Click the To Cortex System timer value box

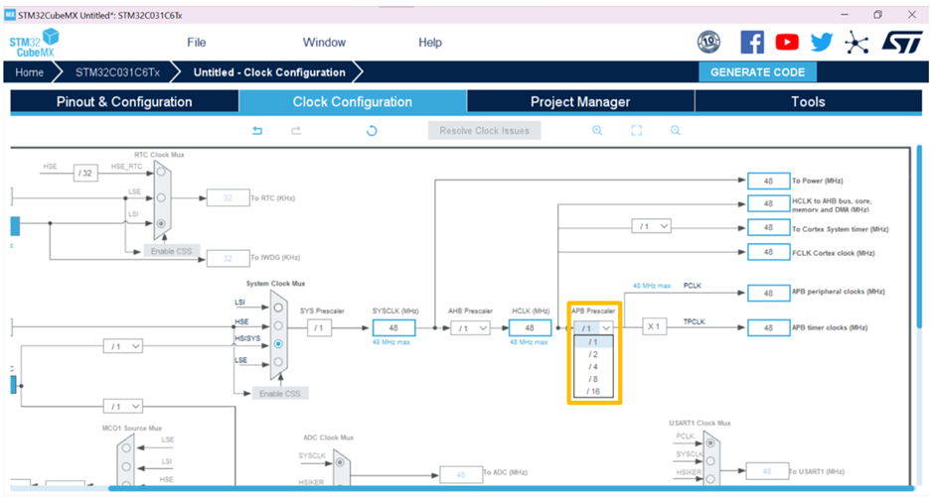[x=768, y=228]
